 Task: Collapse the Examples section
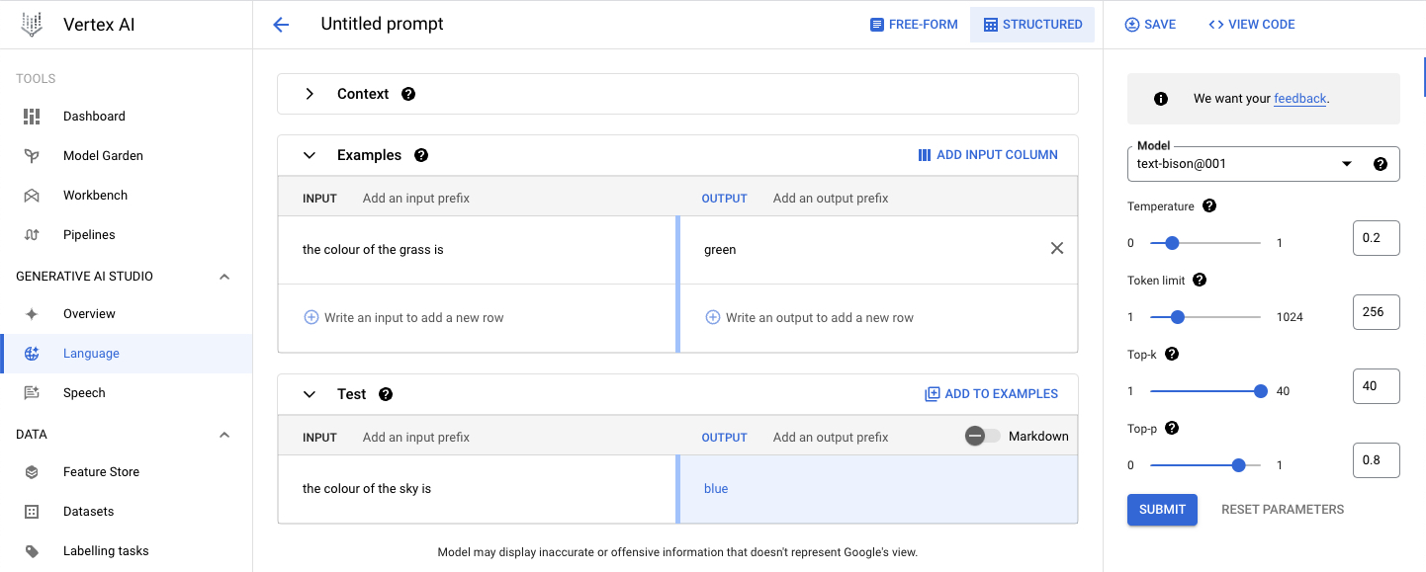click(x=310, y=155)
